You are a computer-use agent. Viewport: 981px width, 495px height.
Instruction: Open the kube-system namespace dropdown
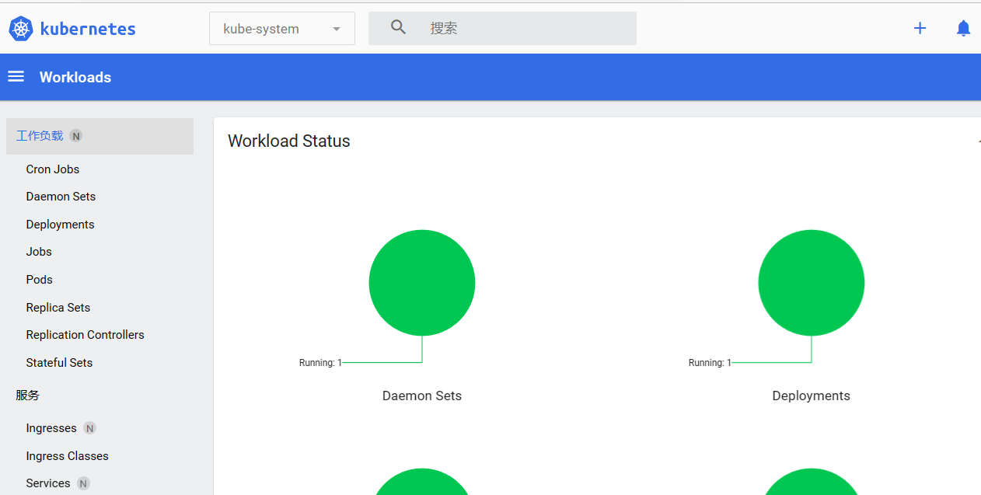click(282, 29)
